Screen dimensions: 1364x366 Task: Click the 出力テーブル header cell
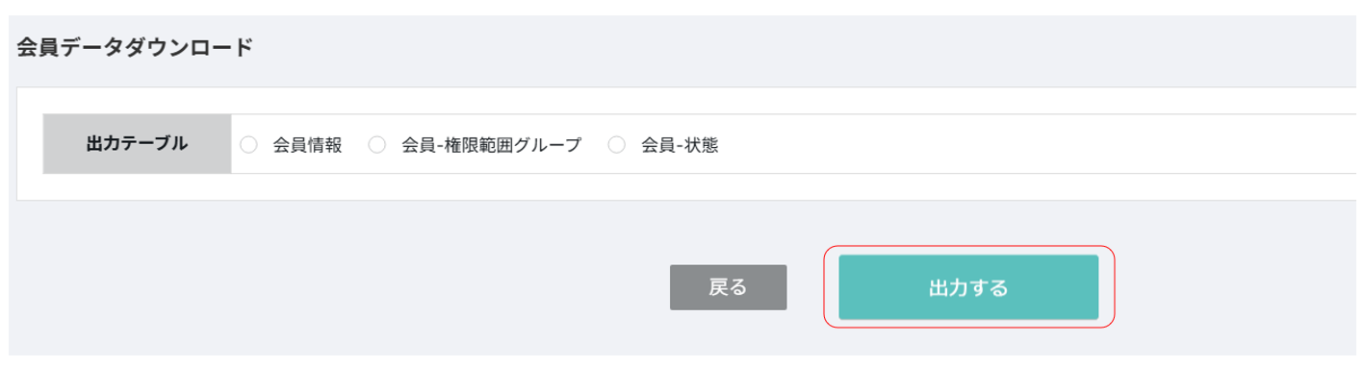(137, 144)
